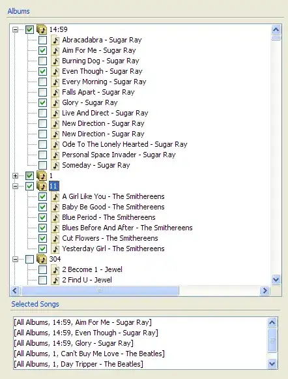Image resolution: width=288 pixels, height=379 pixels.
Task: Click the note icon for 2 Find U
Action: pyautogui.click(x=55, y=280)
